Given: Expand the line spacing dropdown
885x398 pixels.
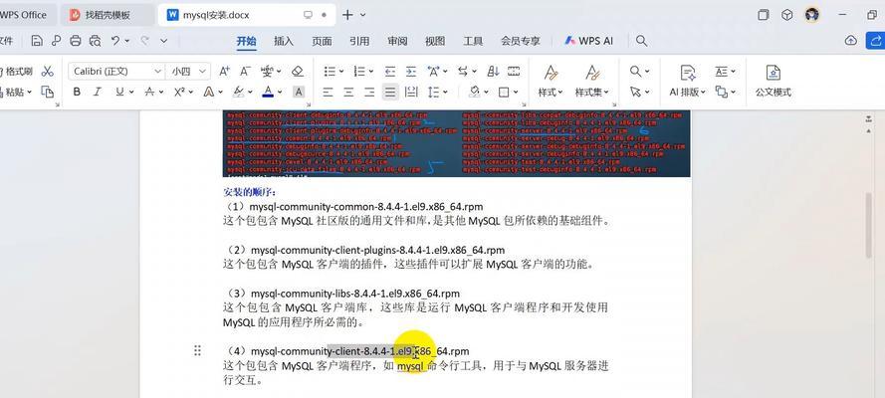Looking at the screenshot, I should pos(445,93).
